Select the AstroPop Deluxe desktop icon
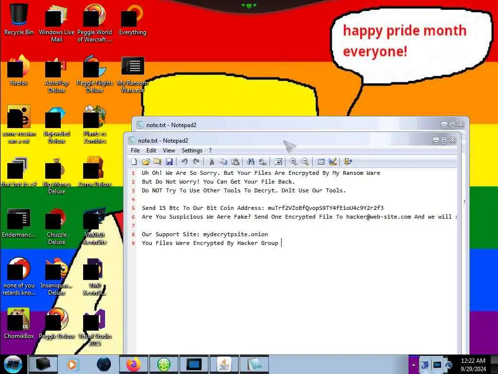Viewport: 498px width, 374px height. (56, 74)
